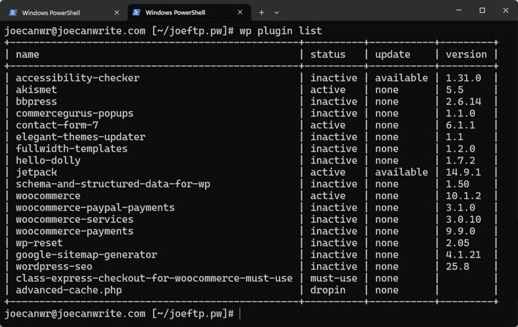
Task: Click the 'must-use' status text
Action: [333, 278]
